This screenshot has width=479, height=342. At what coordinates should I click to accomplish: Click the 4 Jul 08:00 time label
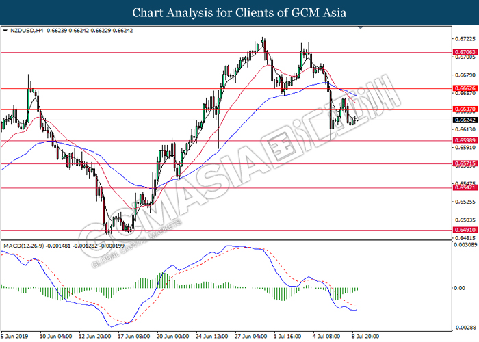click(326, 337)
